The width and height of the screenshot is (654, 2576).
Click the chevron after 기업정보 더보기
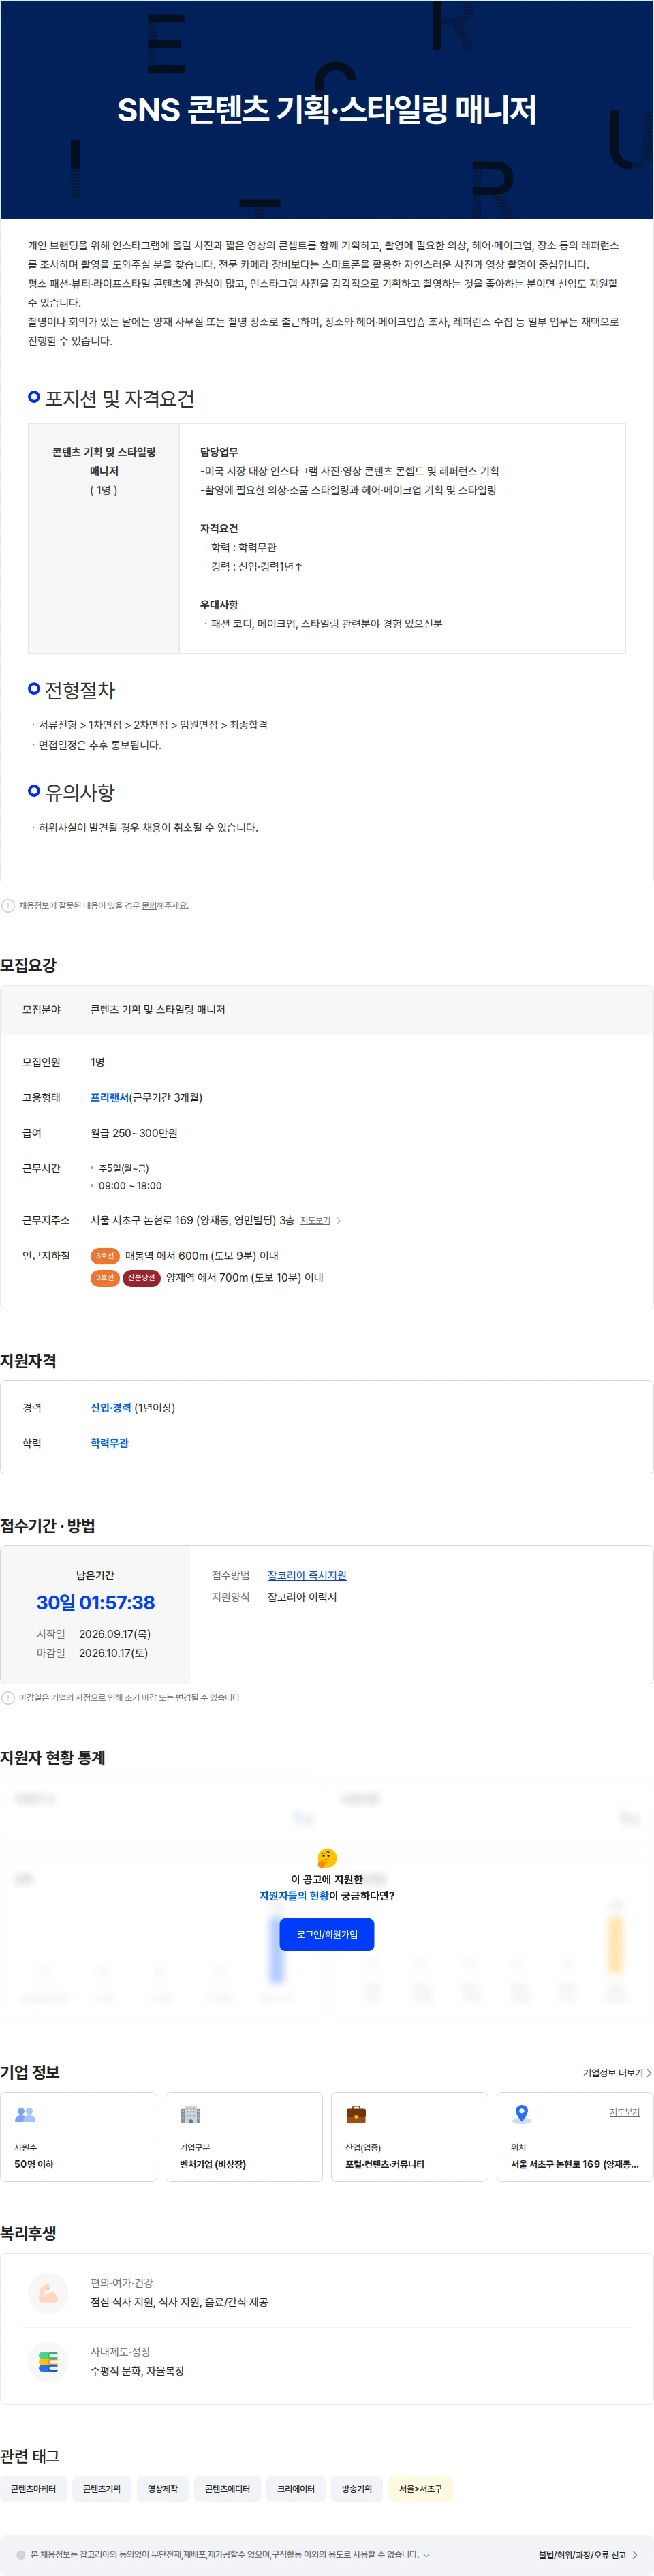pos(649,2073)
